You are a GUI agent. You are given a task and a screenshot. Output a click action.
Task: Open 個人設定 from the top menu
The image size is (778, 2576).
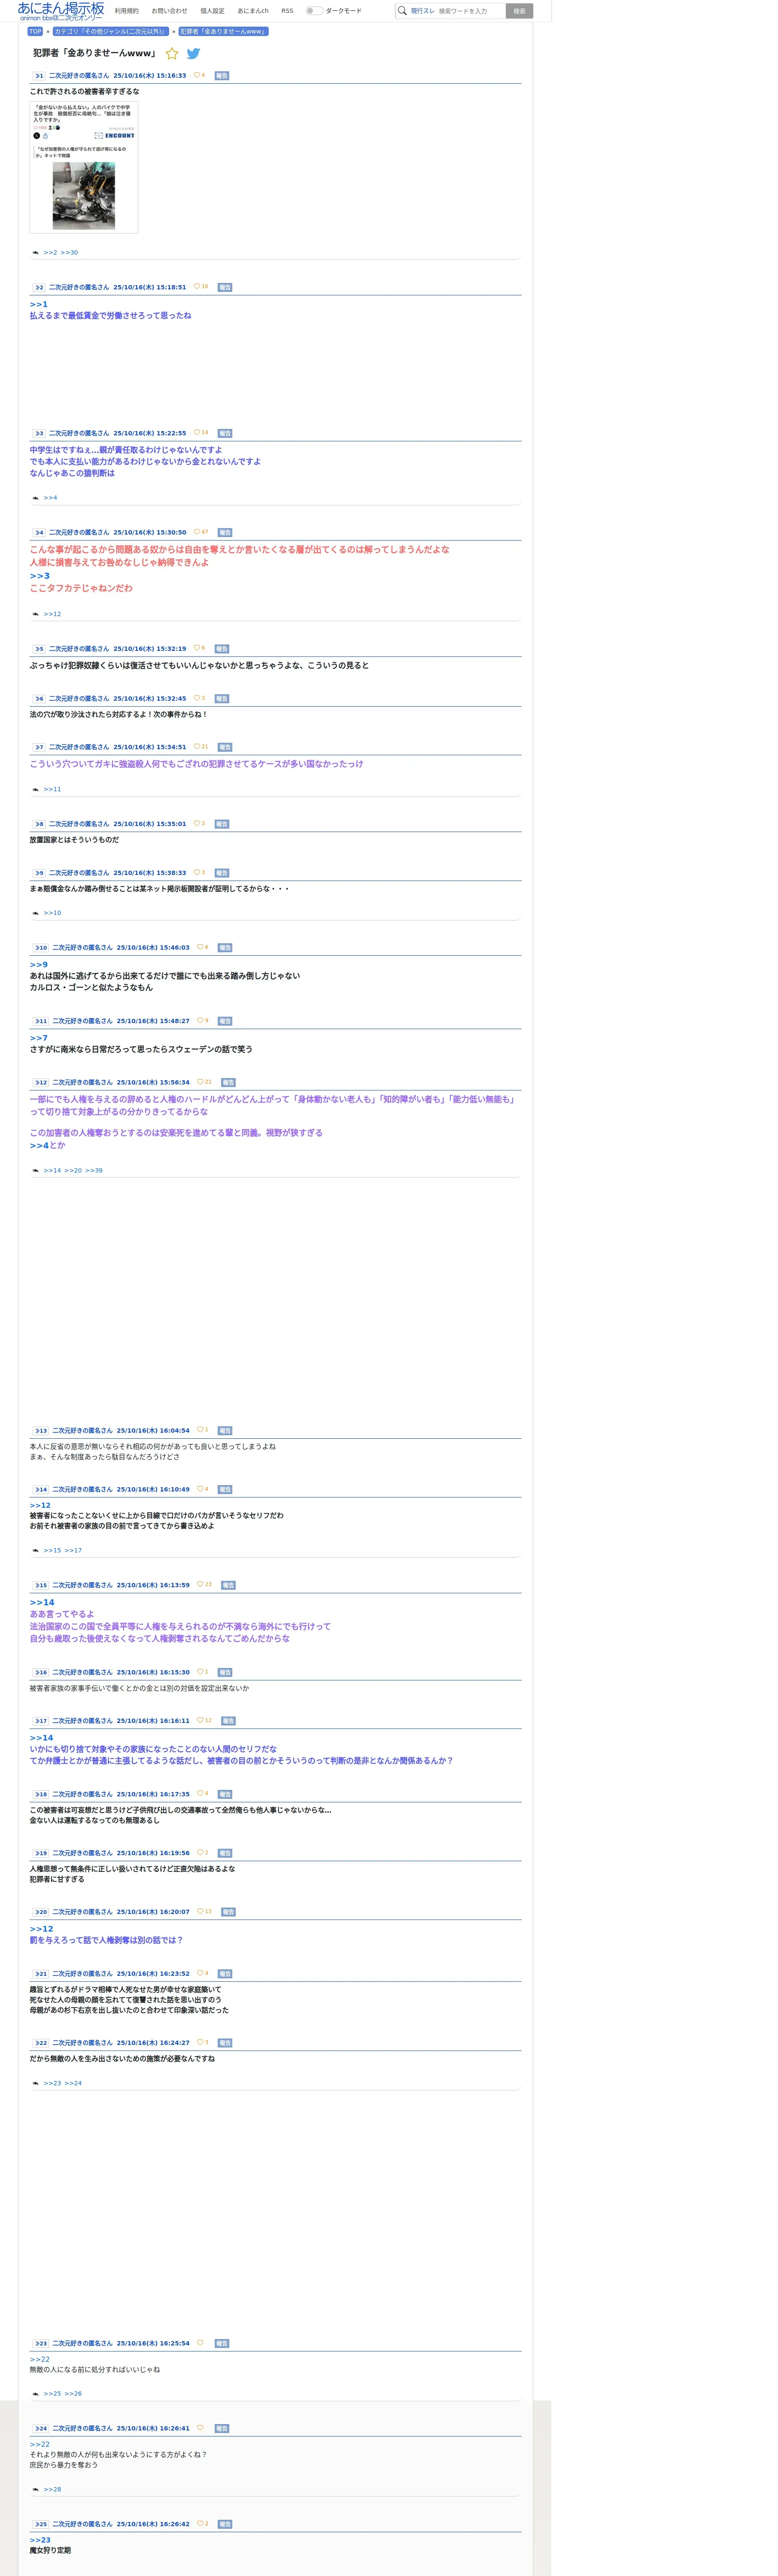[212, 11]
